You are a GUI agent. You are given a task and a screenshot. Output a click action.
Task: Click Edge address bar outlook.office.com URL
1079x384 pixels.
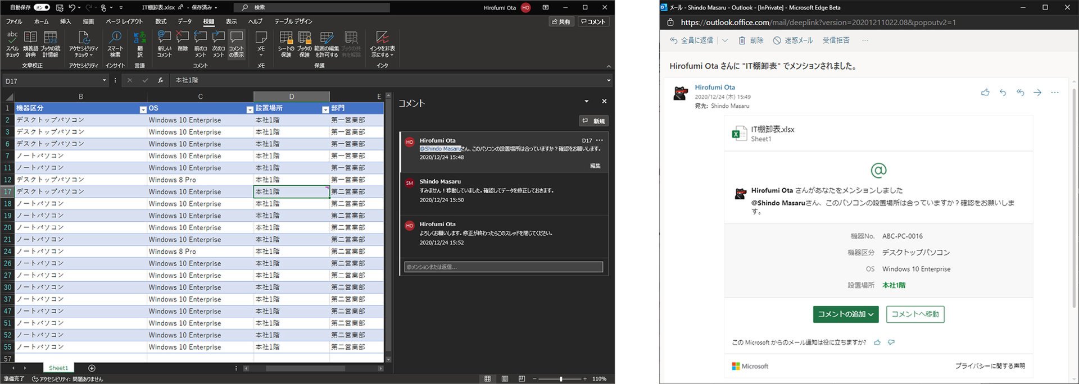(818, 22)
